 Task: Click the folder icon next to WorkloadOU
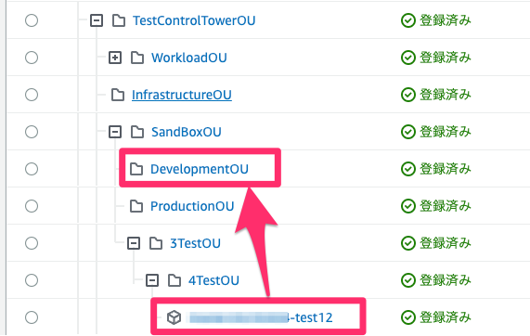137,58
